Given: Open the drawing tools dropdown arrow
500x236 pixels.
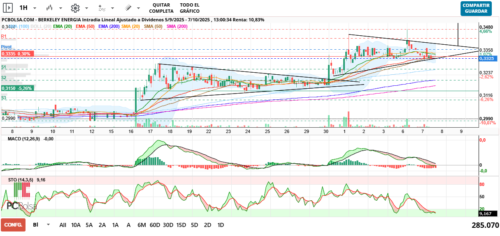Looking at the screenshot, I should pyautogui.click(x=139, y=8).
